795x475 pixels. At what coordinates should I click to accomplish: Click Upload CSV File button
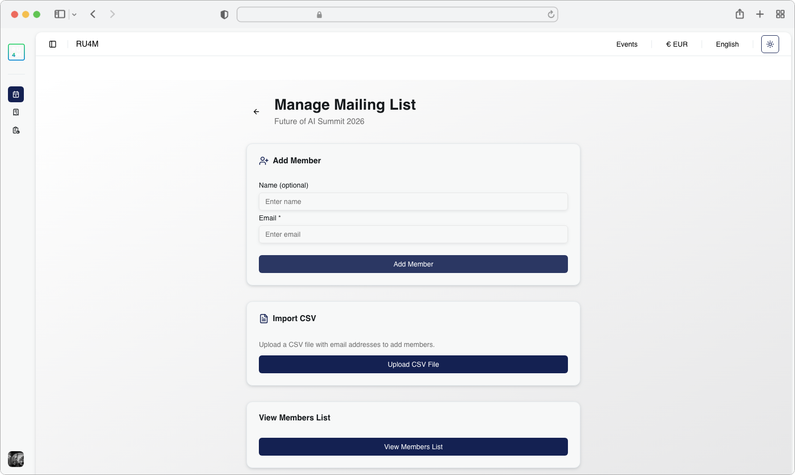click(413, 364)
